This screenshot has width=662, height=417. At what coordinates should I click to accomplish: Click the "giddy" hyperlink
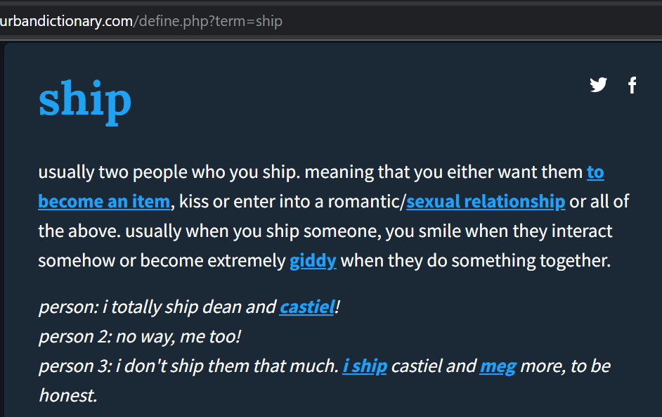tap(313, 261)
